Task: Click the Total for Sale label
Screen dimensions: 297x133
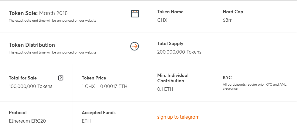Action: pyautogui.click(x=23, y=78)
